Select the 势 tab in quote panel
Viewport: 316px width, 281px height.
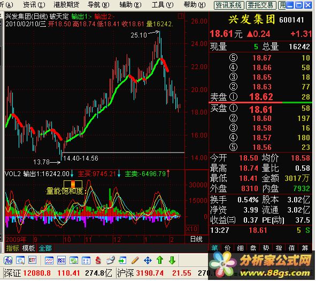click(266, 248)
